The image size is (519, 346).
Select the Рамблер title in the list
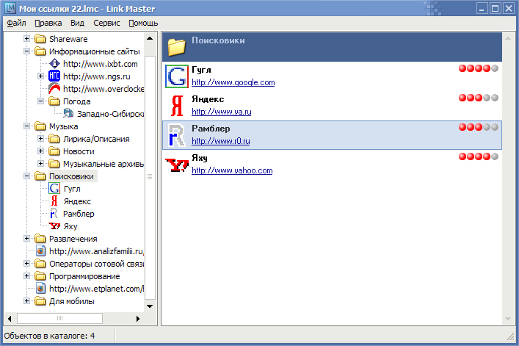click(211, 129)
